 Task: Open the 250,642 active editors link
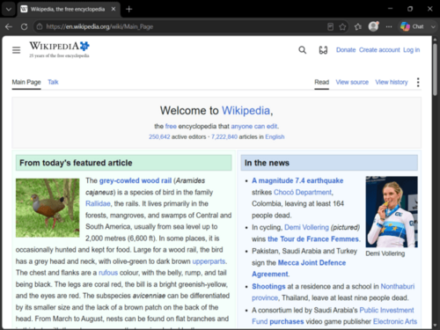[159, 137]
